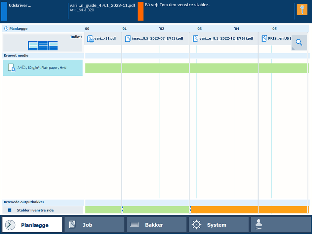Viewport: 312px width, 234px height.
Task: Switch to the Job tab
Action: point(94,225)
